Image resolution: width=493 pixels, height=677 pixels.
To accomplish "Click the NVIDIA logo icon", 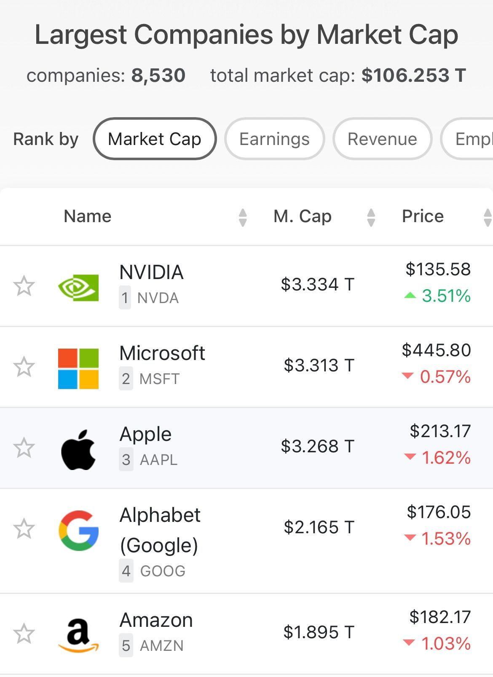I will (78, 287).
